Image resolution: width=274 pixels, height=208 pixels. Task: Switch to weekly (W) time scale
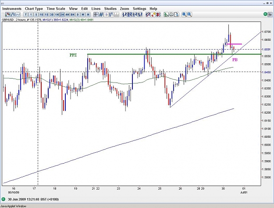(x=83, y=14)
